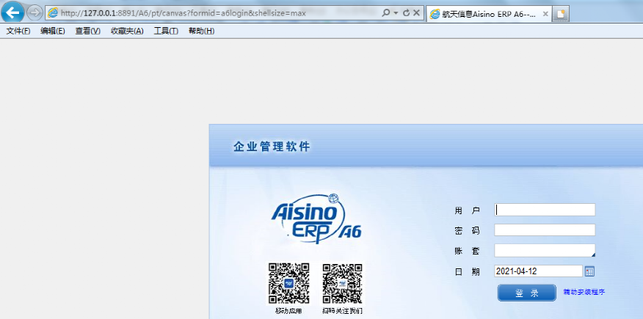643x319 pixels.
Task: Open the 编辑(E) menu
Action: click(53, 31)
